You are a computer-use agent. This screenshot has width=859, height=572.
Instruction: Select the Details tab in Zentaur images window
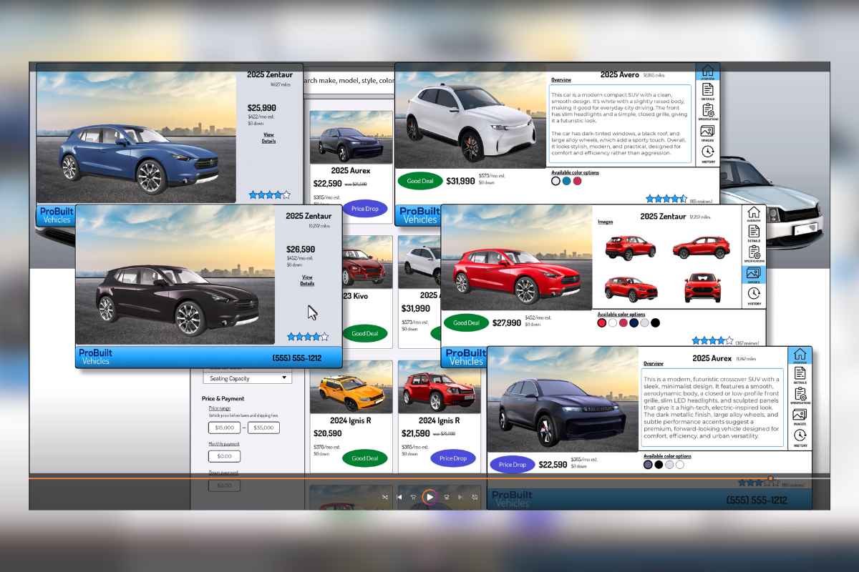click(753, 232)
